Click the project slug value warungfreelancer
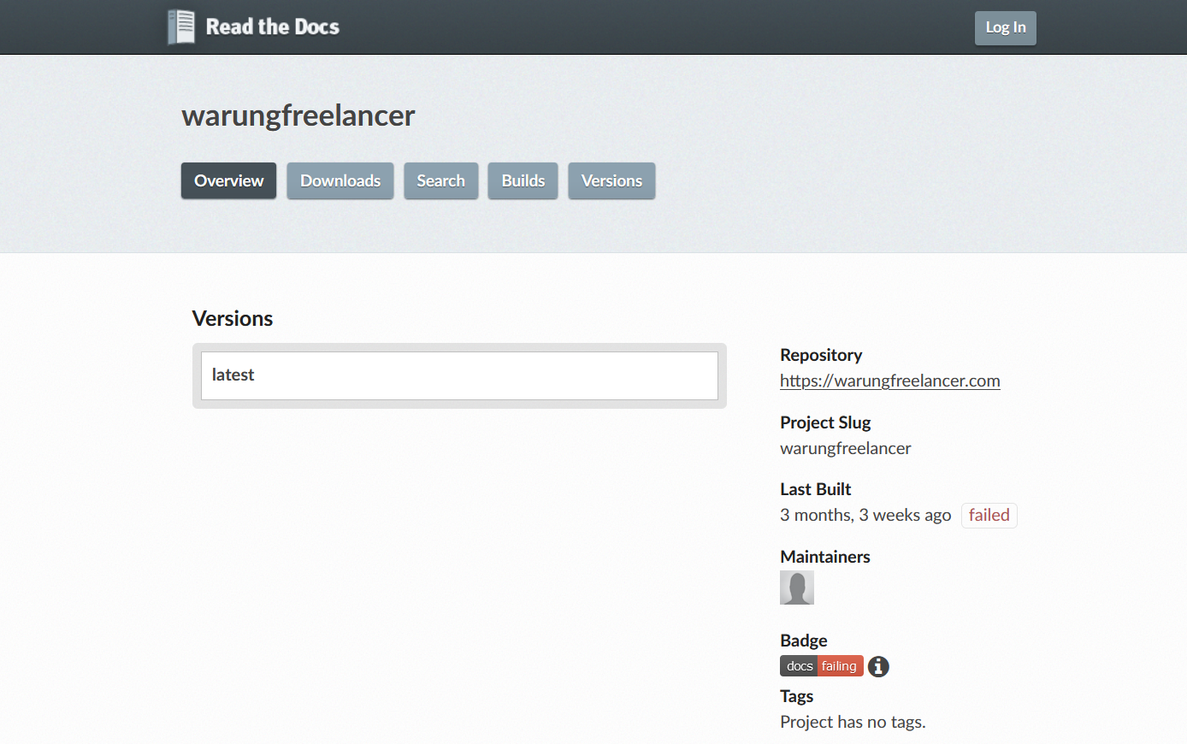1187x744 pixels. pyautogui.click(x=845, y=448)
